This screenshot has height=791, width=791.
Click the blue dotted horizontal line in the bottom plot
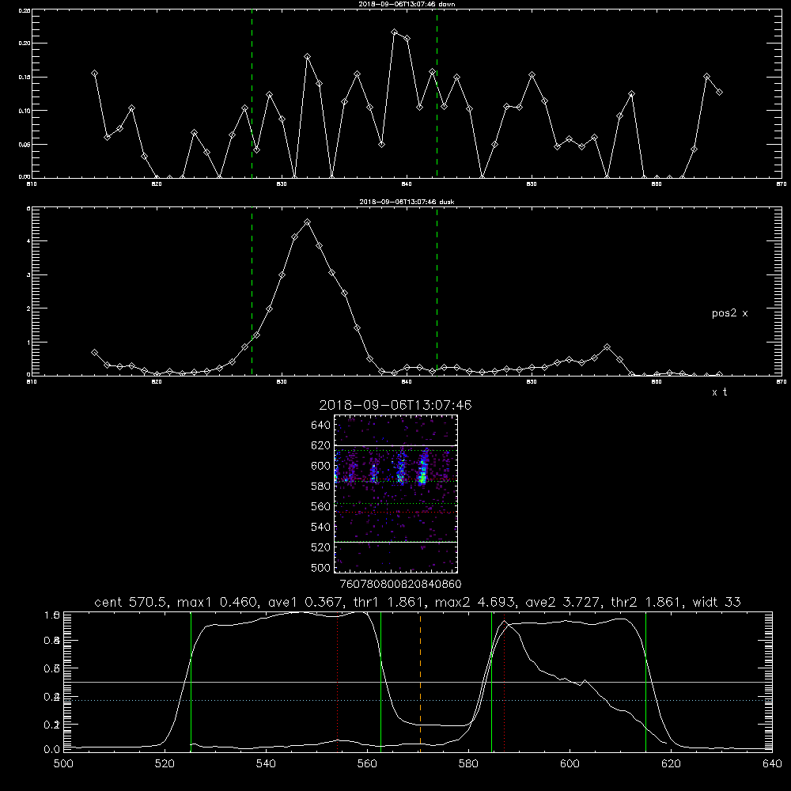tap(418, 700)
